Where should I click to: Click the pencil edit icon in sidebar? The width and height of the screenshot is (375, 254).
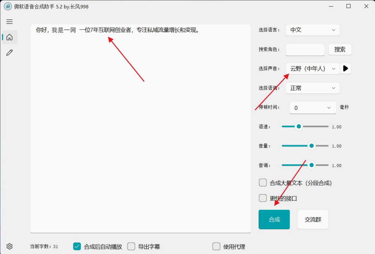coord(10,52)
